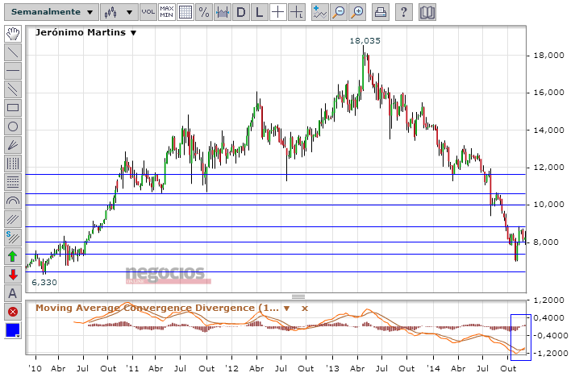Viewport: 575px width, 377px height.
Task: Click the '11 year axis label
Action: pyautogui.click(x=132, y=368)
